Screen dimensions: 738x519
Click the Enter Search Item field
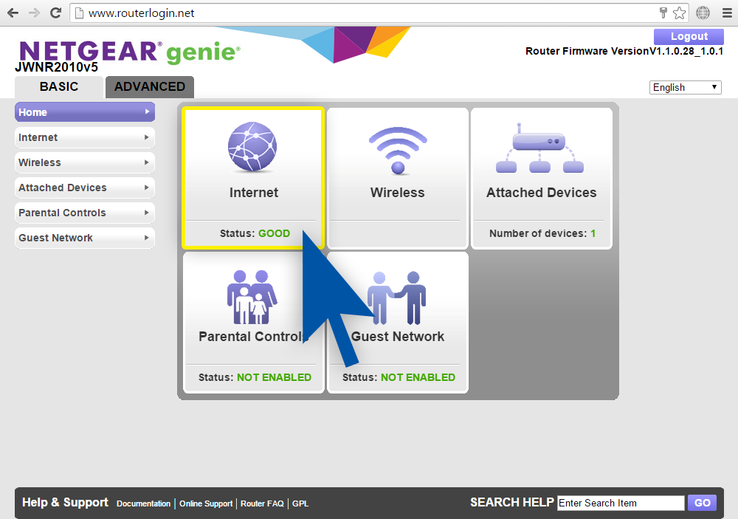tap(621, 503)
